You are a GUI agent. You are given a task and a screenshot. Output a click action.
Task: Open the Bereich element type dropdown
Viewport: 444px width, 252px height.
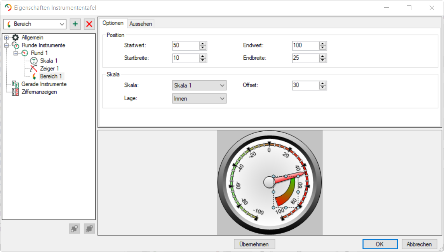[x=35, y=24]
